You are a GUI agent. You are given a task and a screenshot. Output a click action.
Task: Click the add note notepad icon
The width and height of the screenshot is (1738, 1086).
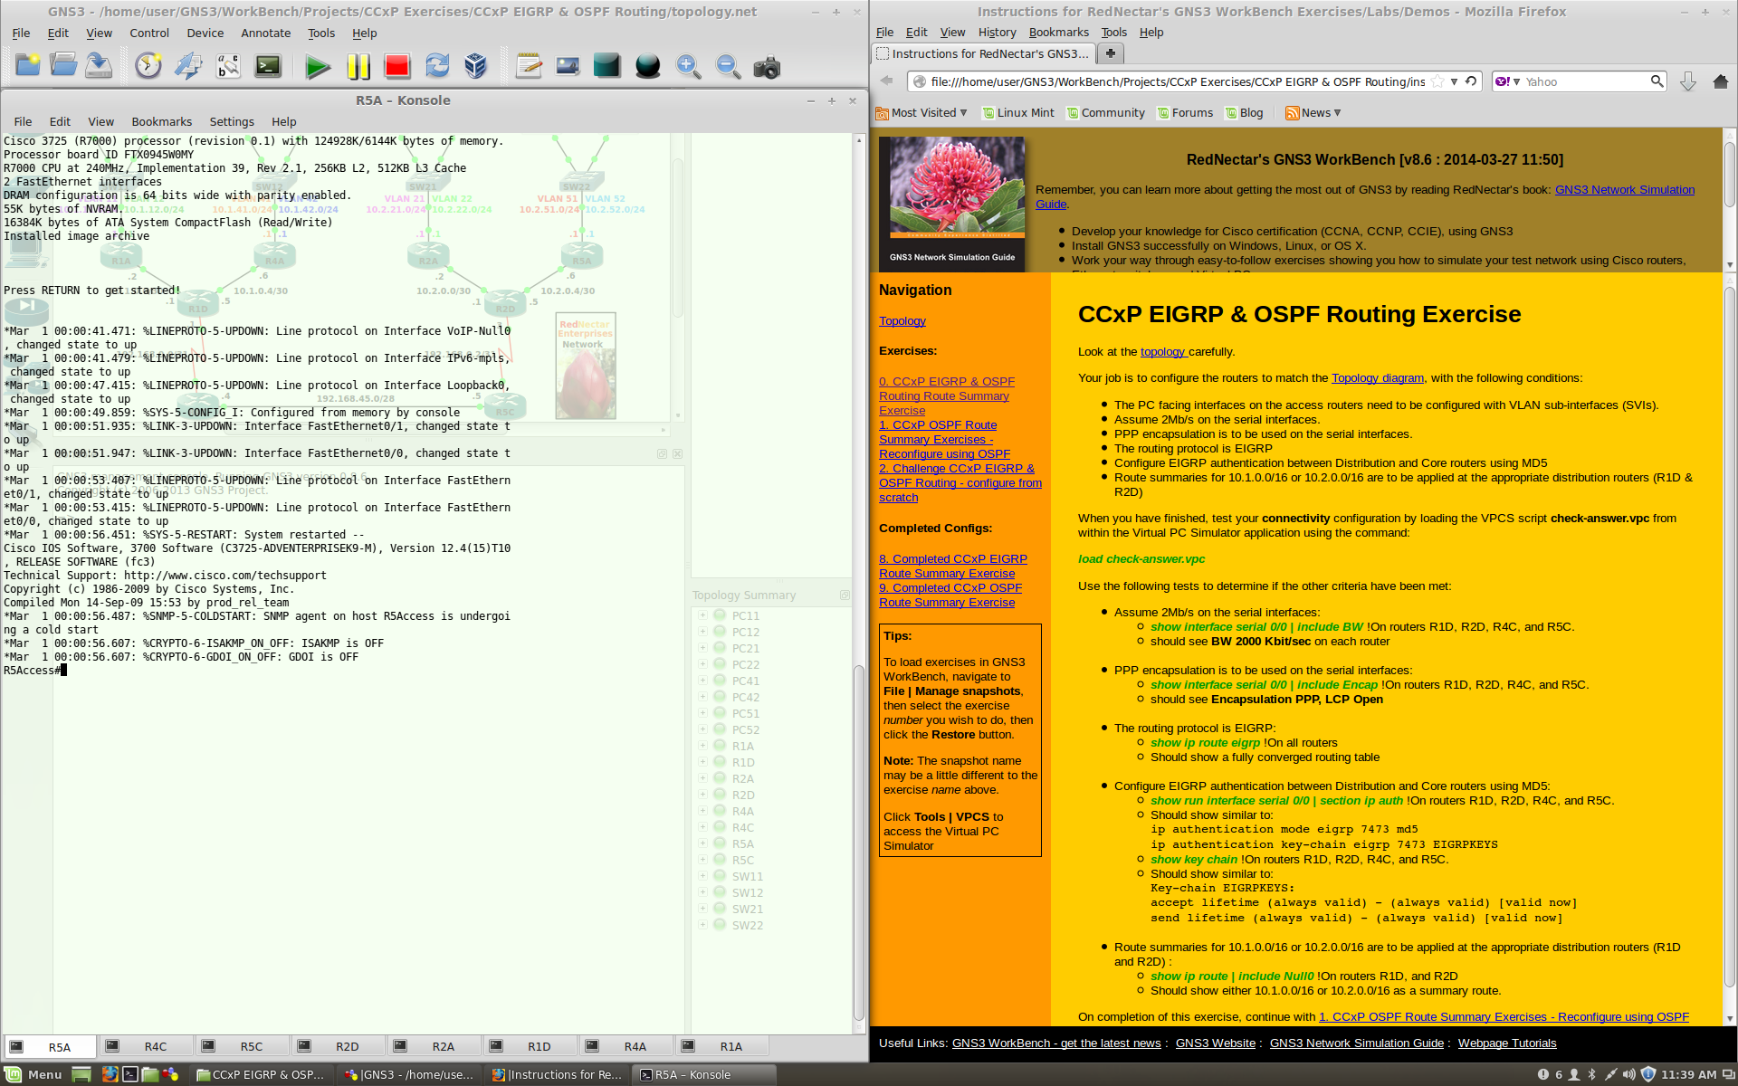click(529, 66)
